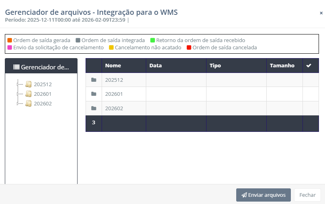Click the list icon beside Gerenciador header
Image resolution: width=325 pixels, height=204 pixels.
point(16,67)
